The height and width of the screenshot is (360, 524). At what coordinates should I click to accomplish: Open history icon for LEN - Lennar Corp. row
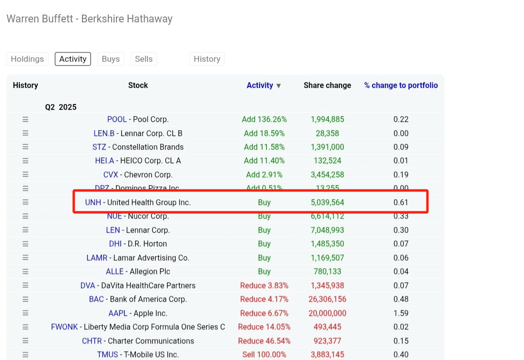[x=25, y=230]
